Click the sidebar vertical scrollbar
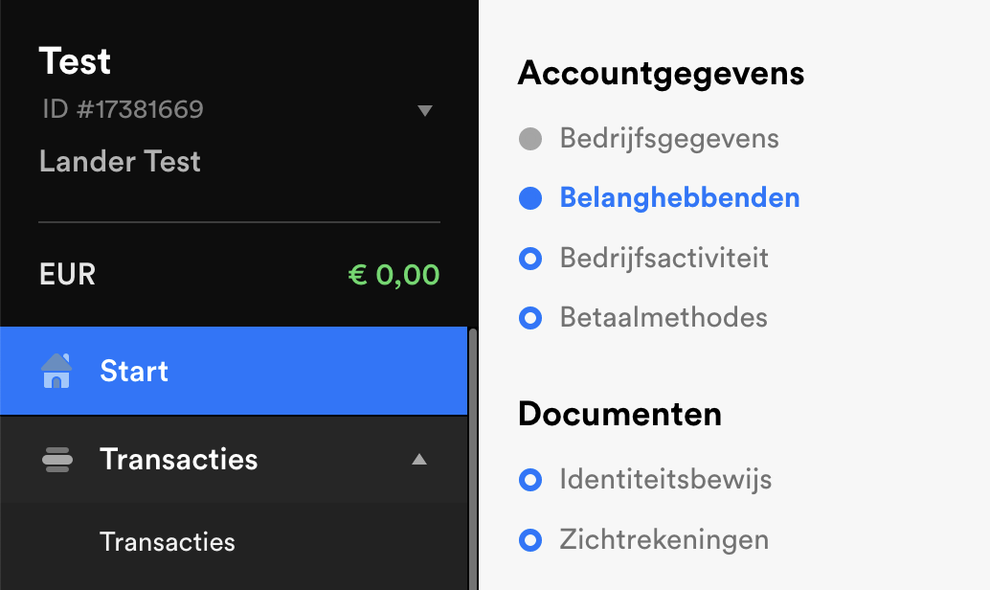990x590 pixels. [x=473, y=459]
